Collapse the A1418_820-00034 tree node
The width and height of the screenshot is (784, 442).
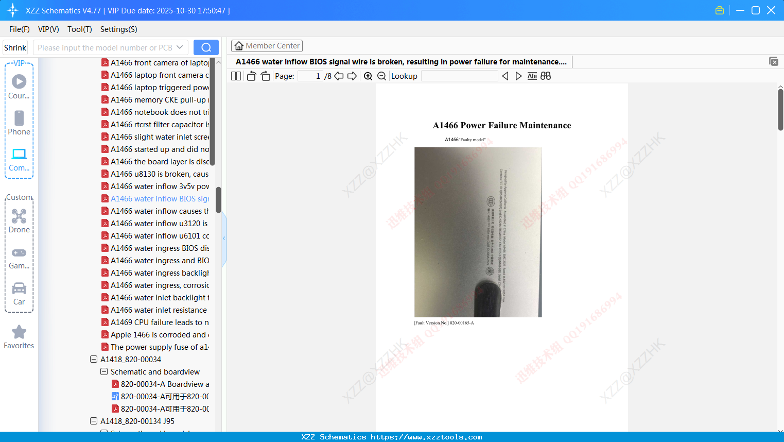pyautogui.click(x=94, y=359)
